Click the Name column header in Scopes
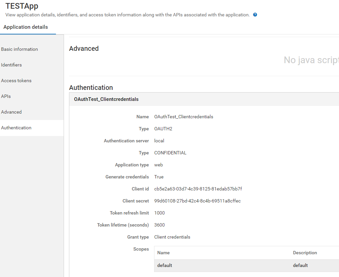 pos(163,253)
